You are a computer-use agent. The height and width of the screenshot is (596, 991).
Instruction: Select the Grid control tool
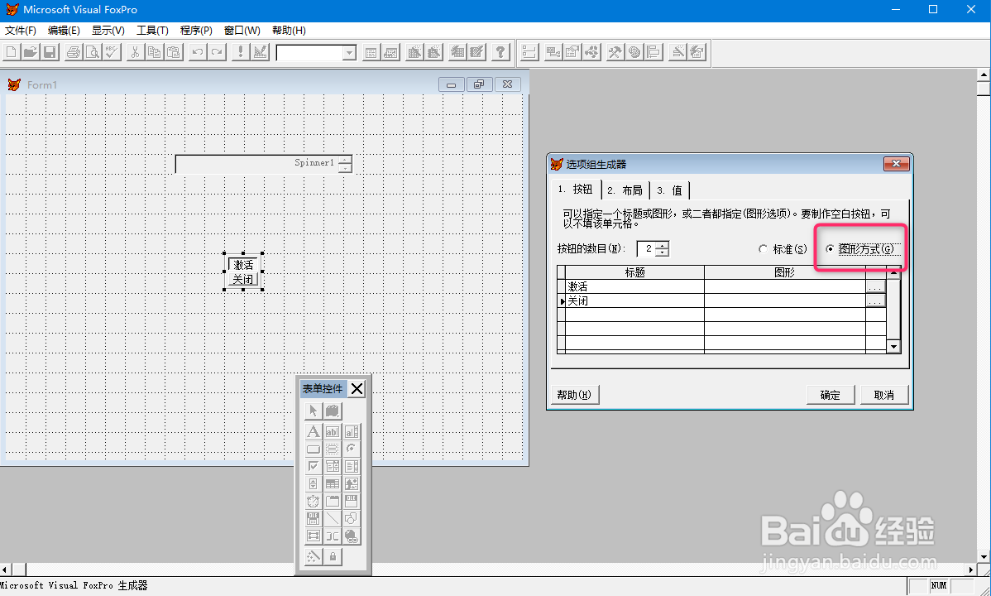[x=333, y=484]
